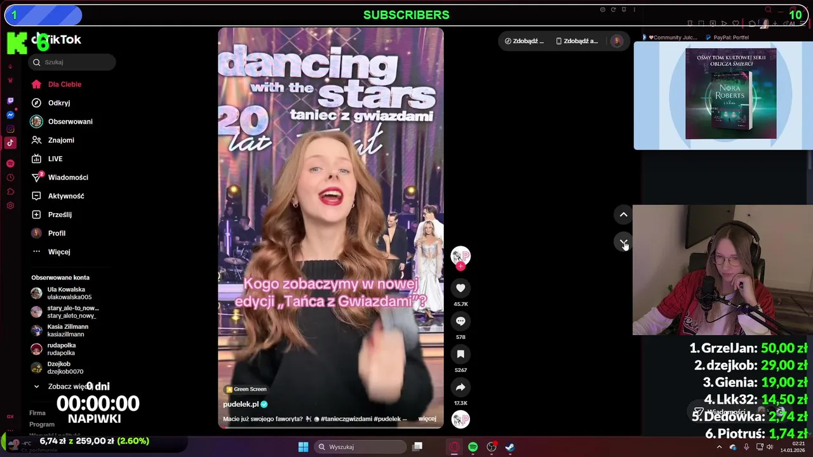813x457 pixels.
Task: Open the sidebar panel three-dot menu
Action: (634, 10)
